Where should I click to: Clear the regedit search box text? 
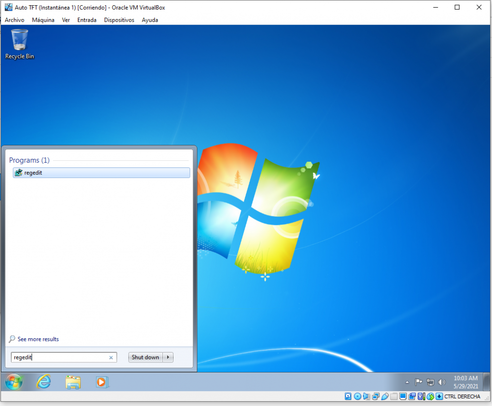(x=111, y=358)
